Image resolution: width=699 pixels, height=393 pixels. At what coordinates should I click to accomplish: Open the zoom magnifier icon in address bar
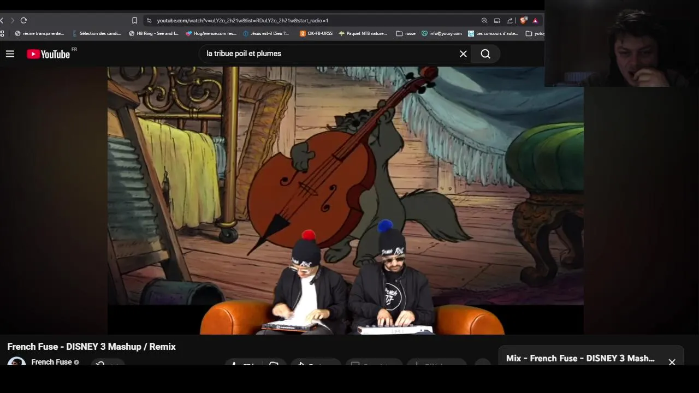click(x=484, y=20)
